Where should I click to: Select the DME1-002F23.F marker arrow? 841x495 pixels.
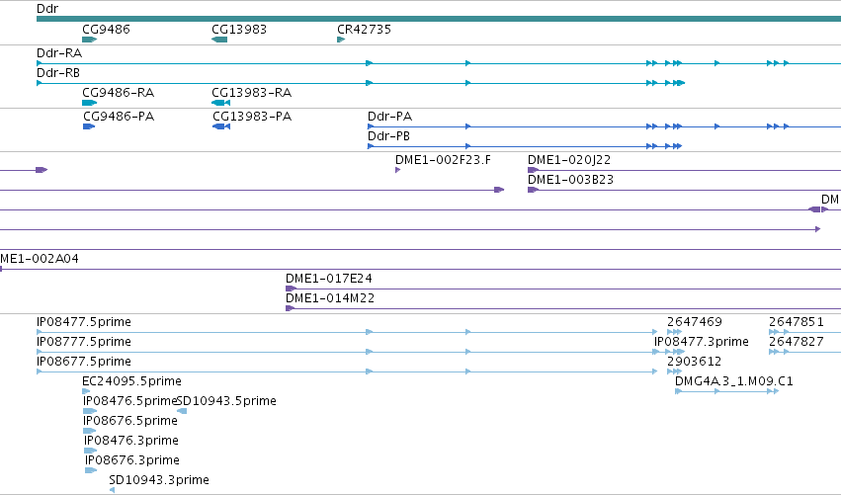(x=397, y=170)
